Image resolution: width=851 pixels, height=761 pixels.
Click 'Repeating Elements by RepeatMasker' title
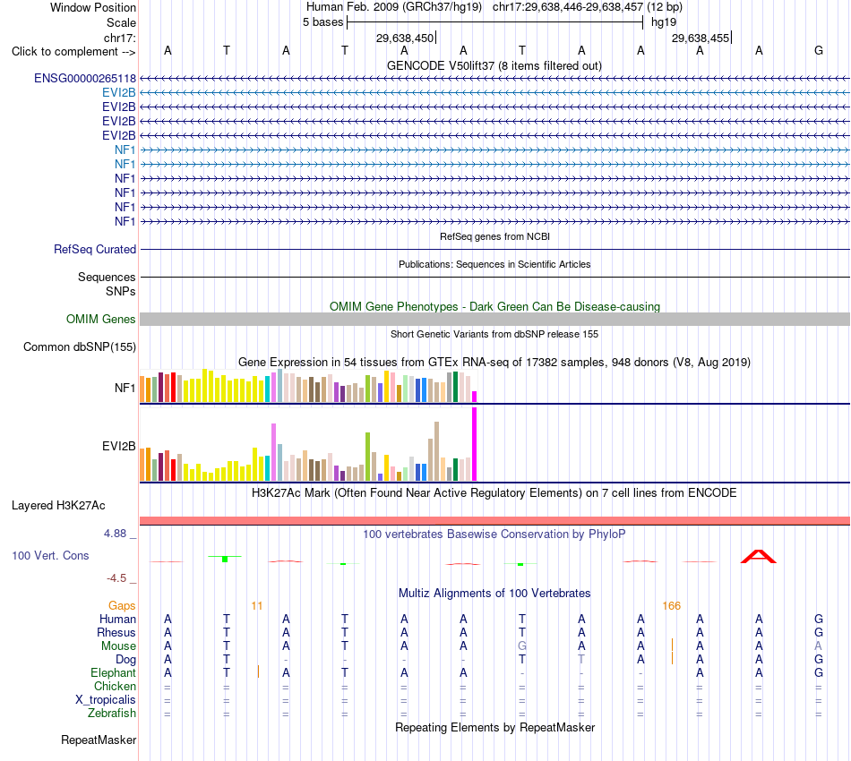[x=494, y=727]
